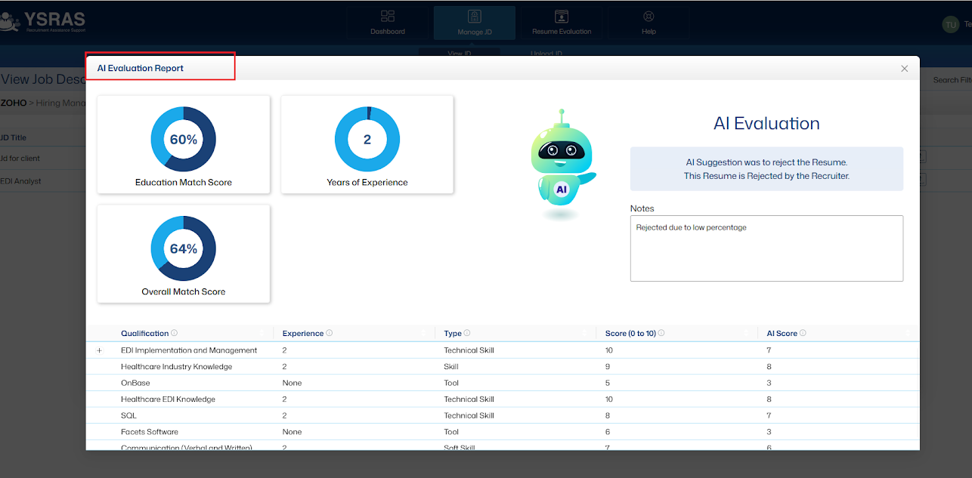Image resolution: width=972 pixels, height=478 pixels.
Task: Open the dropdown on the Jd for client row
Action: point(924,157)
